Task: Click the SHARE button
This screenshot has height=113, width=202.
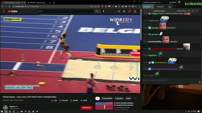Action: pos(74,100)
